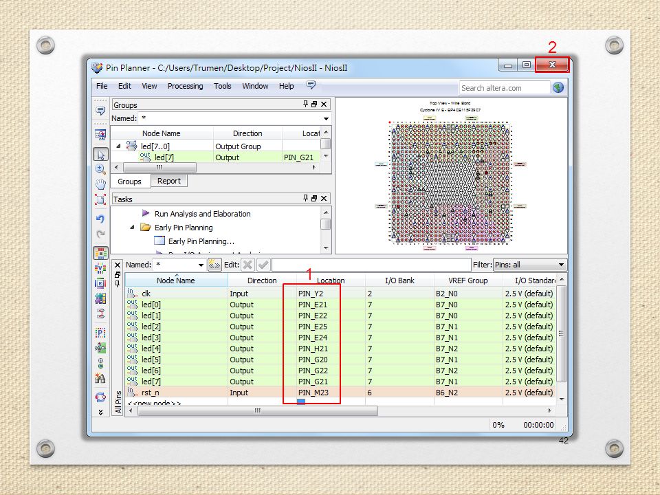
Task: Choose the hand pan tool
Action: [x=100, y=184]
